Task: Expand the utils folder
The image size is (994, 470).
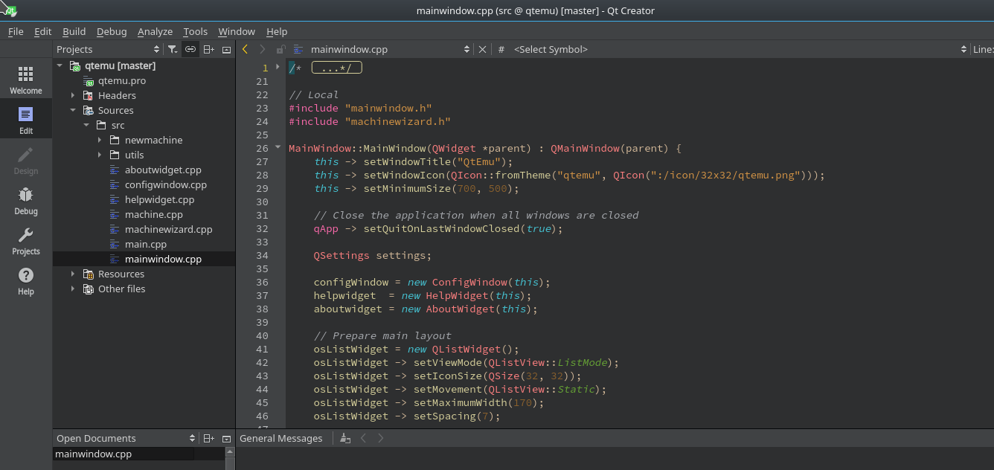Action: 100,155
